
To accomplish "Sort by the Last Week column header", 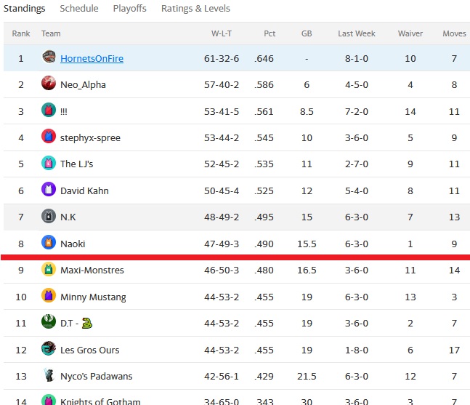I will 357,33.
